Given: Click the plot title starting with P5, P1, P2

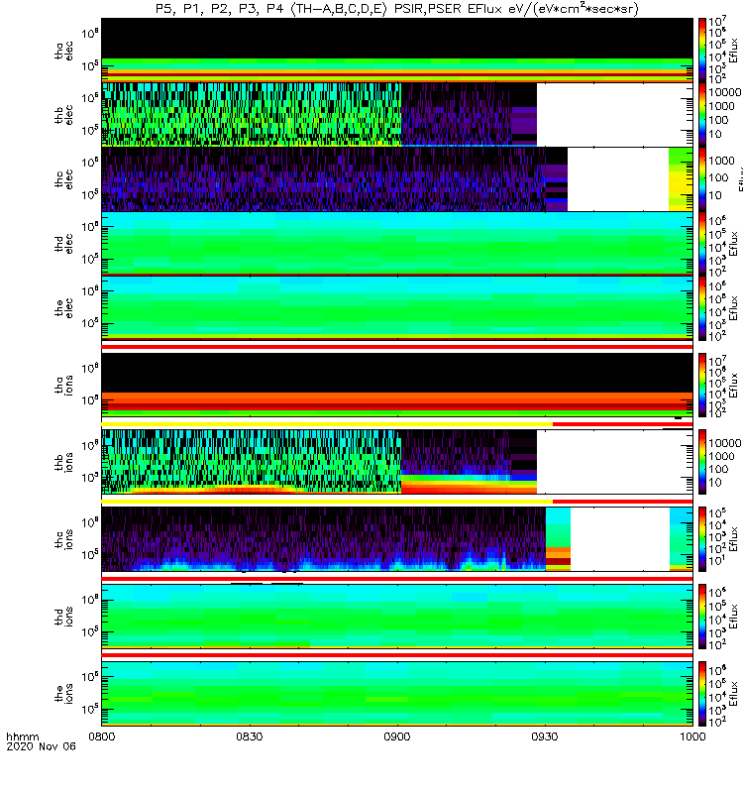Looking at the screenshot, I should tap(397, 9).
